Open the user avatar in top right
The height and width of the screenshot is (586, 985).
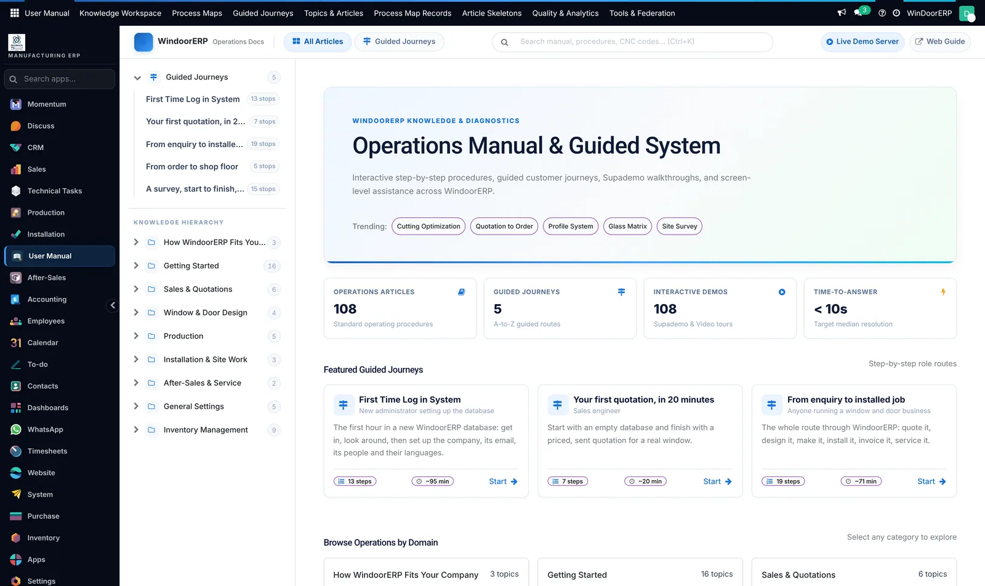click(x=967, y=13)
